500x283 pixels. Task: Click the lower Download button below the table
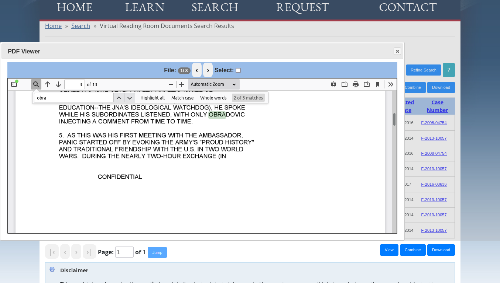441,250
